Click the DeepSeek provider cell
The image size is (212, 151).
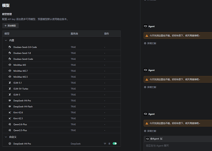[x=76, y=144]
